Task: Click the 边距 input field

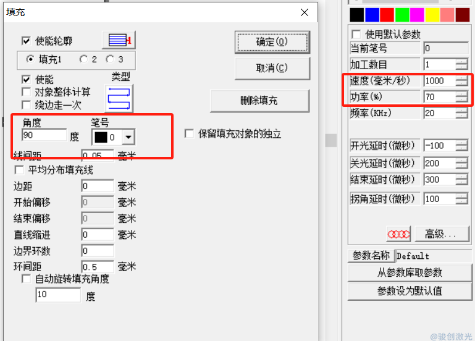Action: click(98, 186)
